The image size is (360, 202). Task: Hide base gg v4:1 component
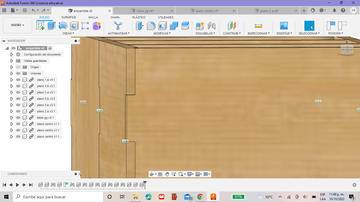(18, 118)
